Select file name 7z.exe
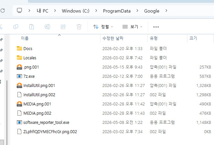This screenshot has width=214, height=145. (29, 76)
